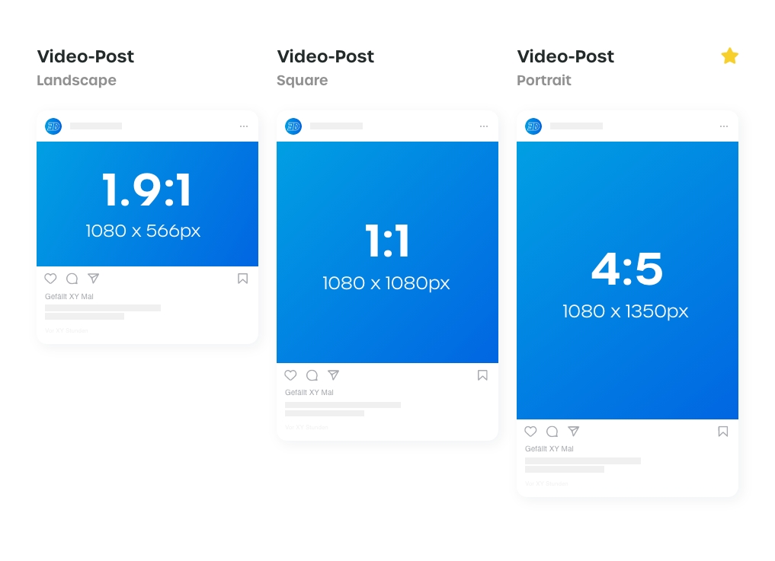Select the 4:5 portrait video thumbnail
The width and height of the screenshot is (775, 561).
pos(627,280)
